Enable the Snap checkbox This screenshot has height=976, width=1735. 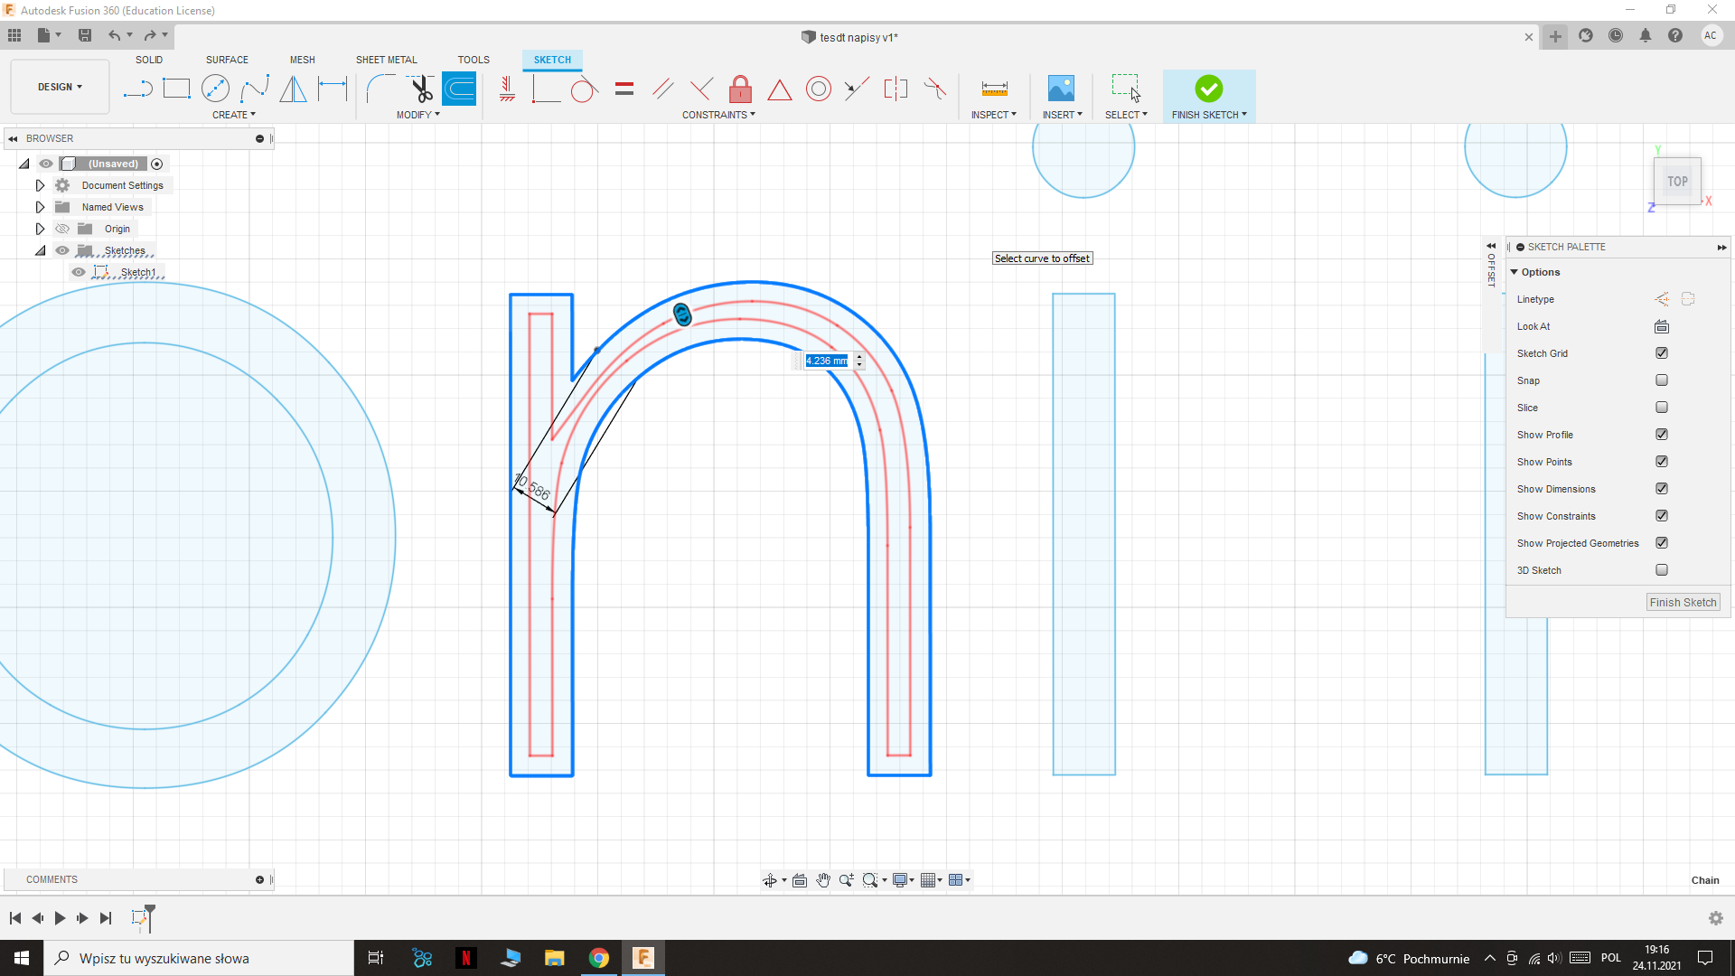coord(1662,380)
